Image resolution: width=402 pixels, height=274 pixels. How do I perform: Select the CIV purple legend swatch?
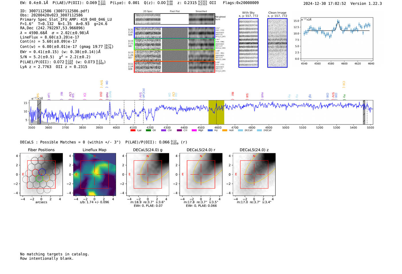164,131
